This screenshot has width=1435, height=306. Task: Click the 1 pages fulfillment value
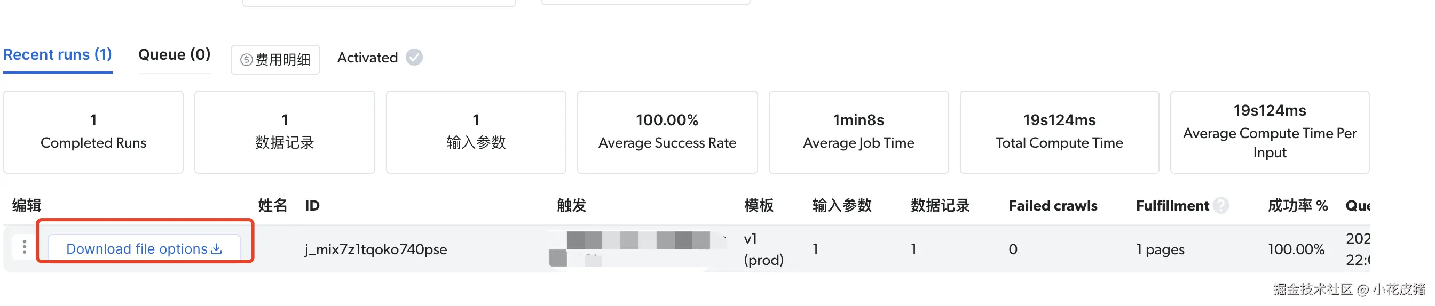(1160, 249)
